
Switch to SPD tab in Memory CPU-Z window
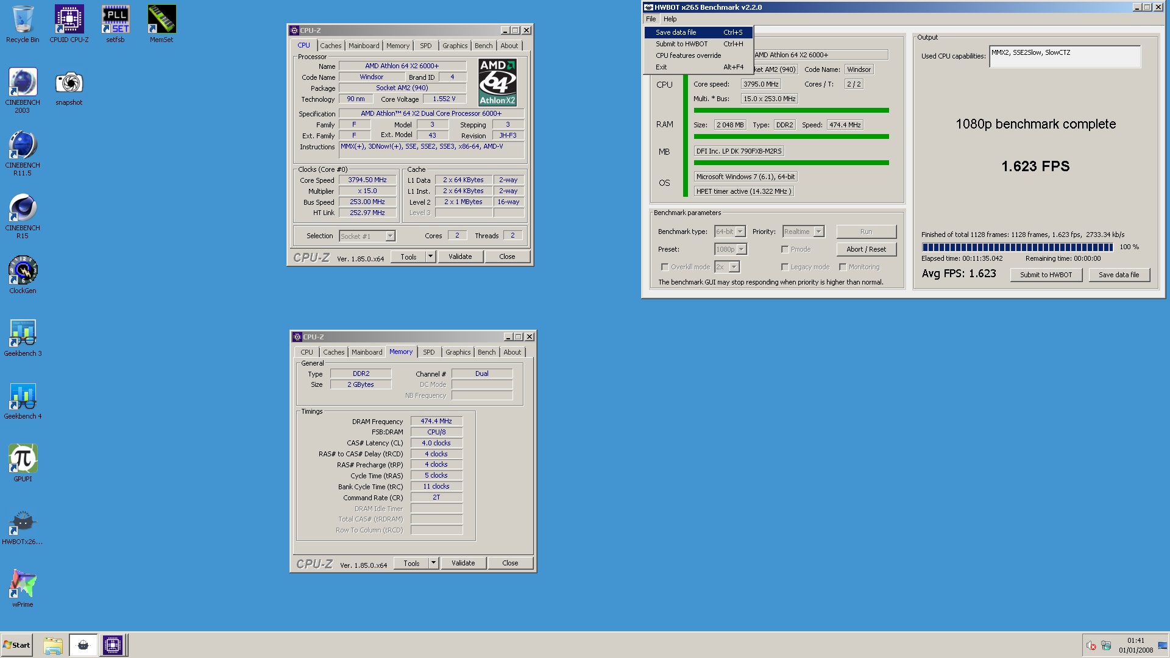tap(429, 352)
